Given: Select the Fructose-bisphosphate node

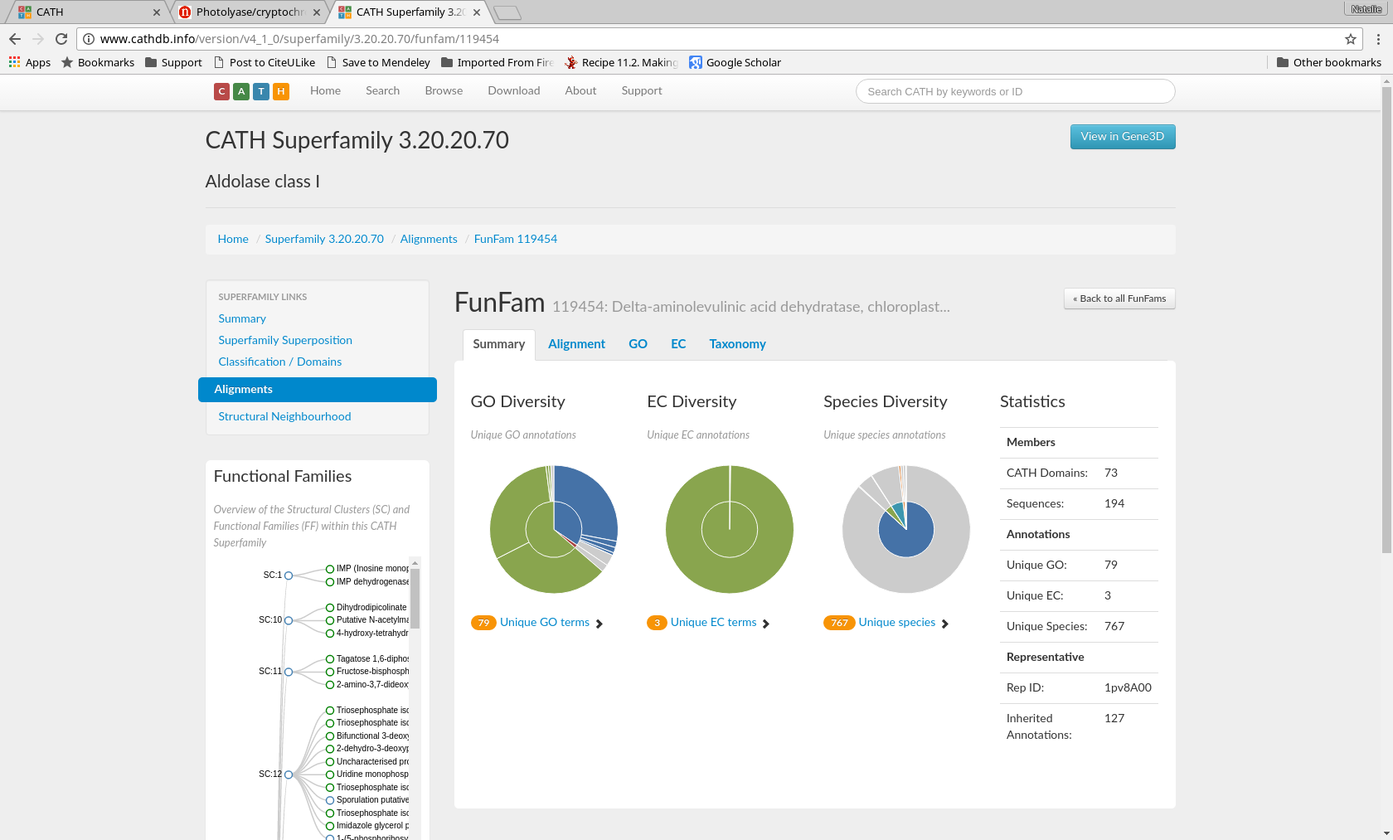Looking at the screenshot, I should coord(330,672).
